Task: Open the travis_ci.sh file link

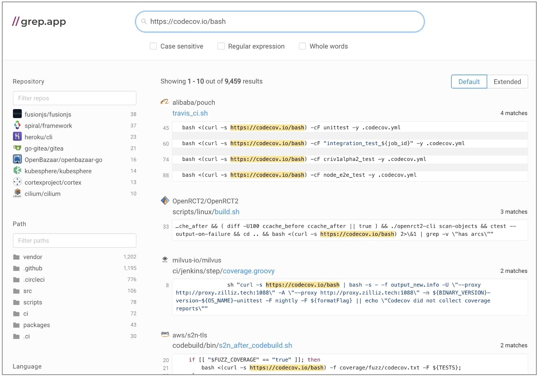Action: 190,113
